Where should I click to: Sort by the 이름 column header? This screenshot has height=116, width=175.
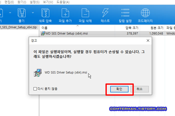pyautogui.click(x=77, y=28)
